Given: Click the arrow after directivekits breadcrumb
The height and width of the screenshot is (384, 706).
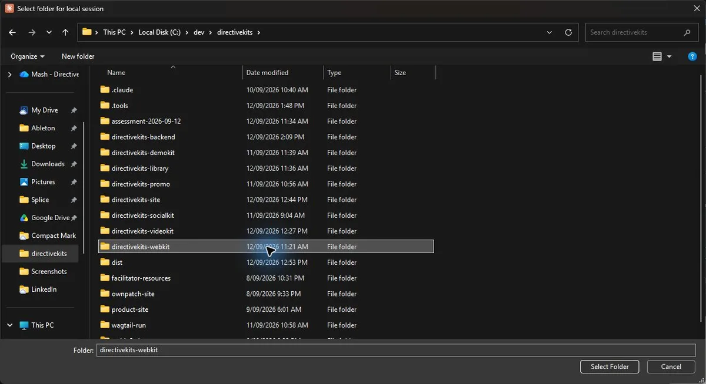Looking at the screenshot, I should (258, 32).
